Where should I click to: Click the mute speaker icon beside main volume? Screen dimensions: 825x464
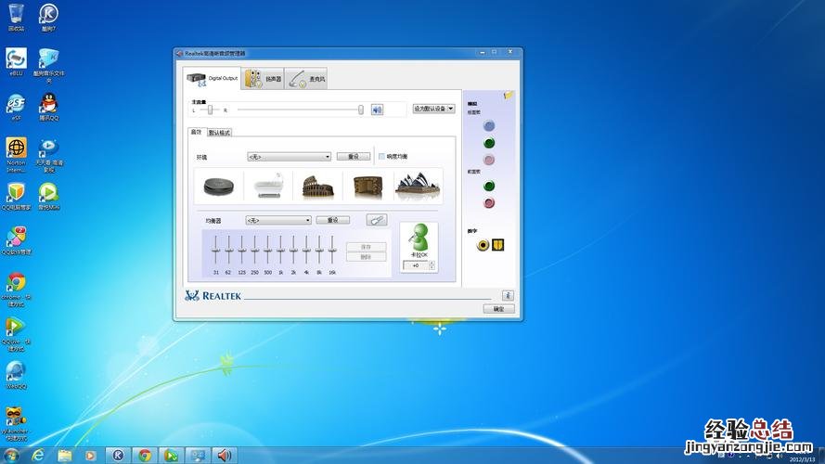pyautogui.click(x=378, y=110)
